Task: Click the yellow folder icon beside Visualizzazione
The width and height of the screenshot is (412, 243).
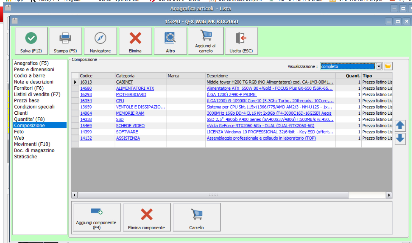Action: pos(388,66)
